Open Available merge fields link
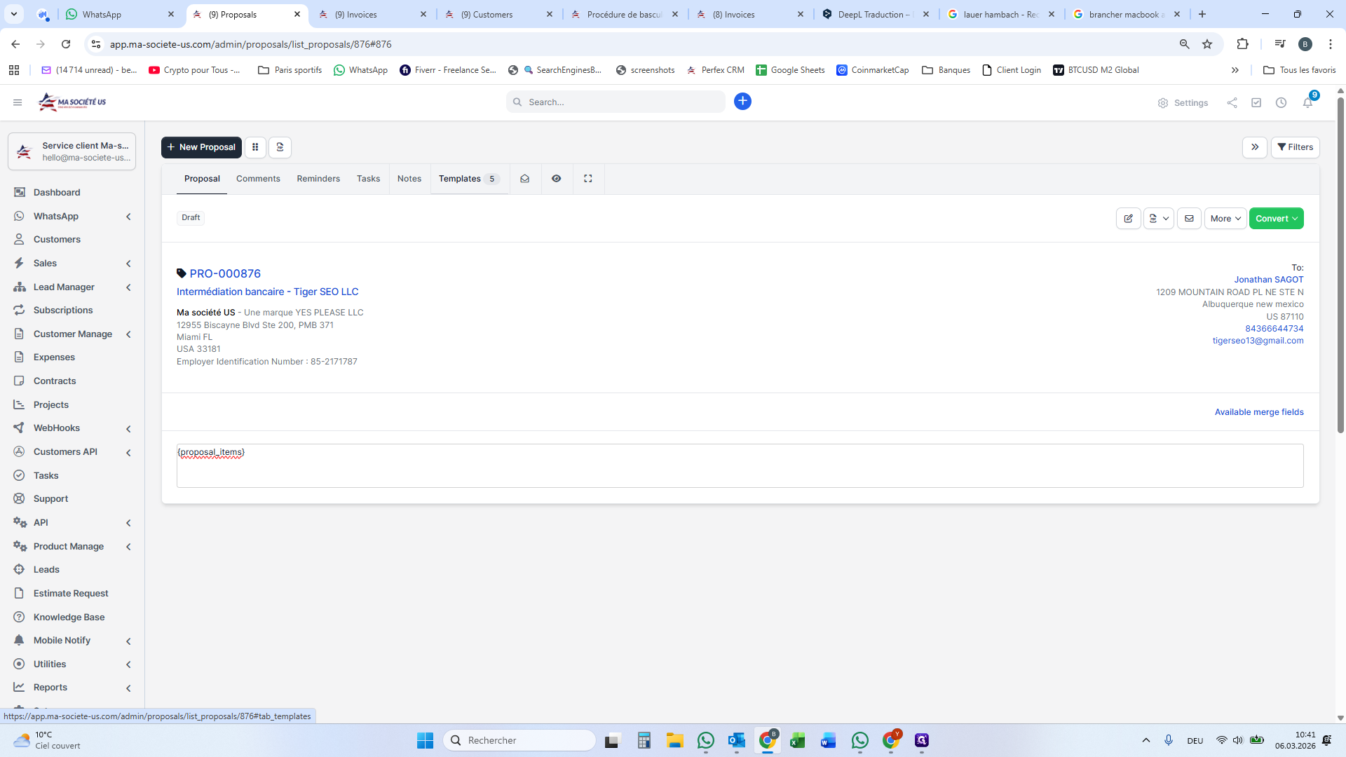Viewport: 1346px width, 757px height. point(1258,412)
